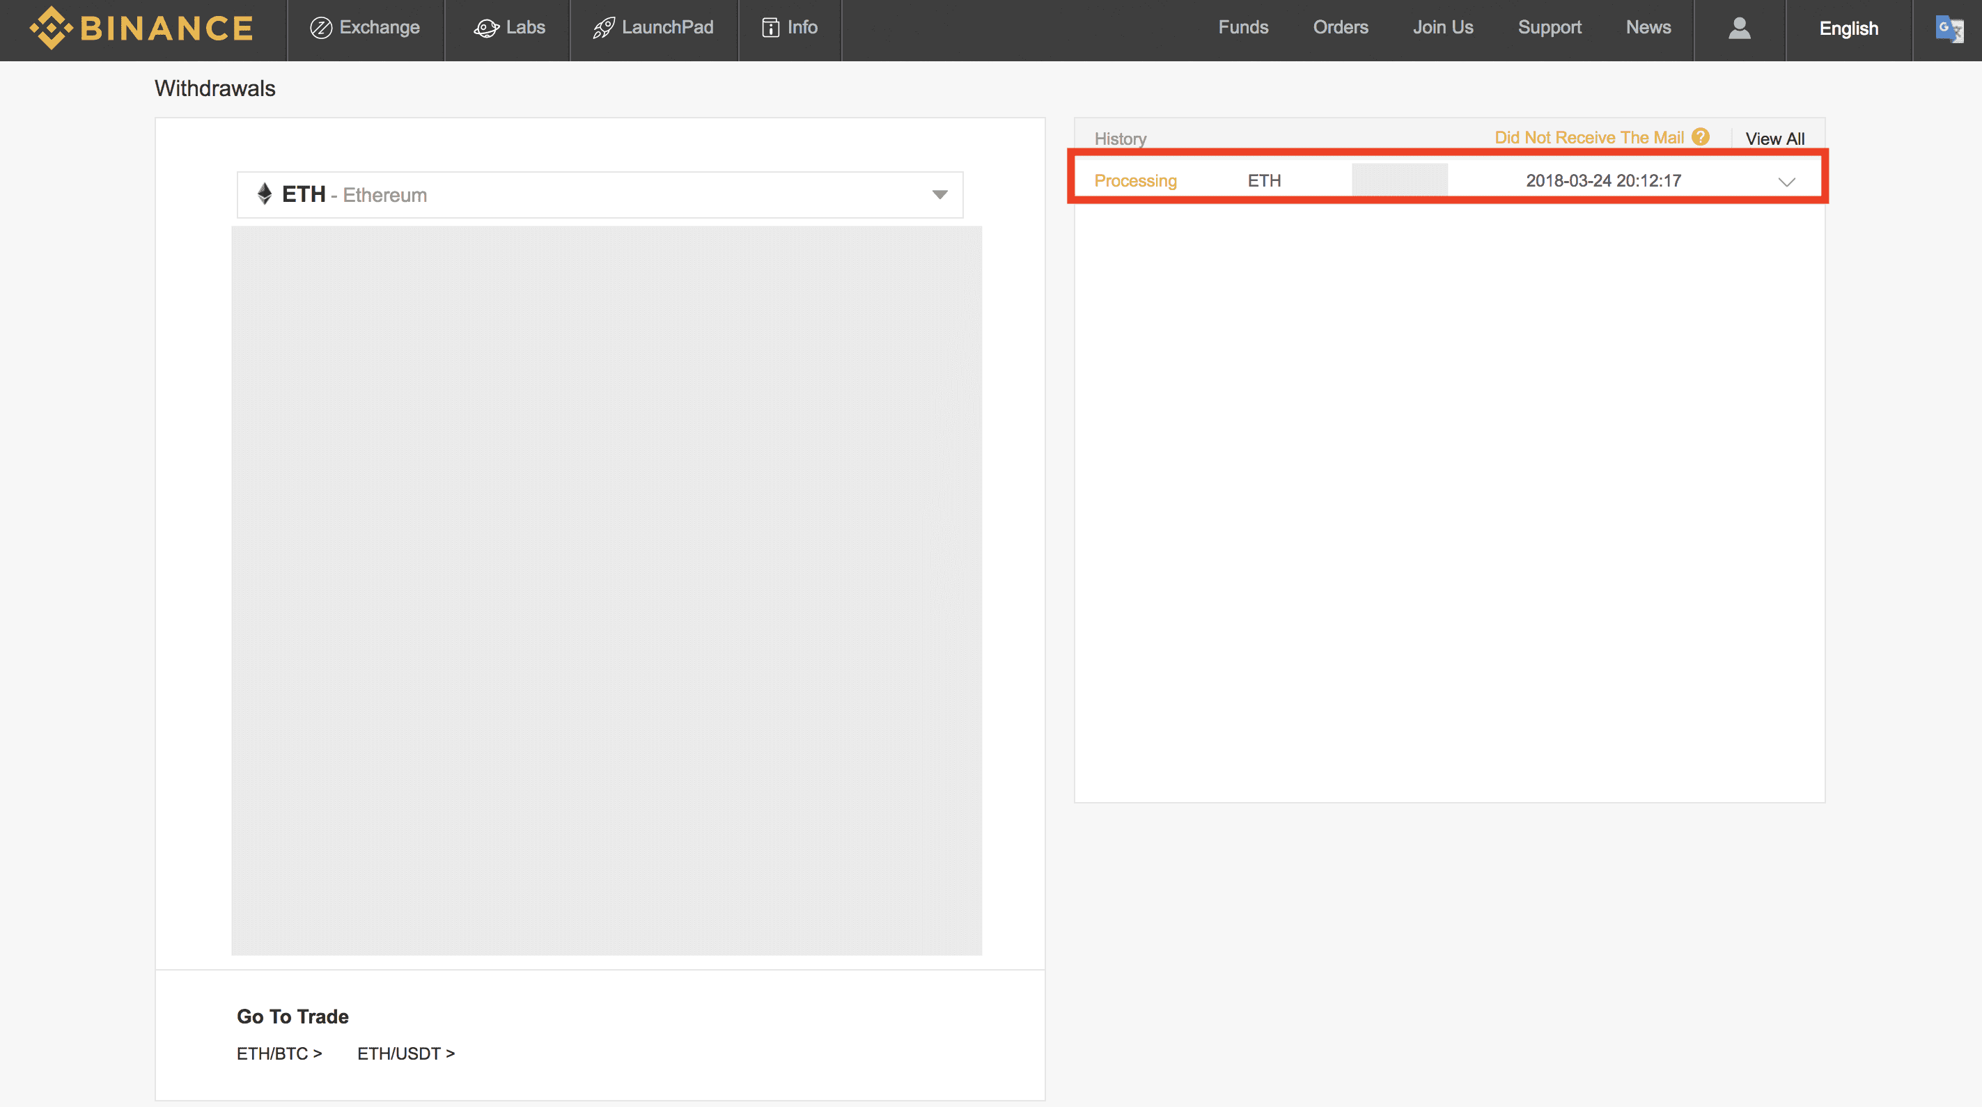Click the Info document icon
The image size is (1982, 1107).
pyautogui.click(x=770, y=28)
